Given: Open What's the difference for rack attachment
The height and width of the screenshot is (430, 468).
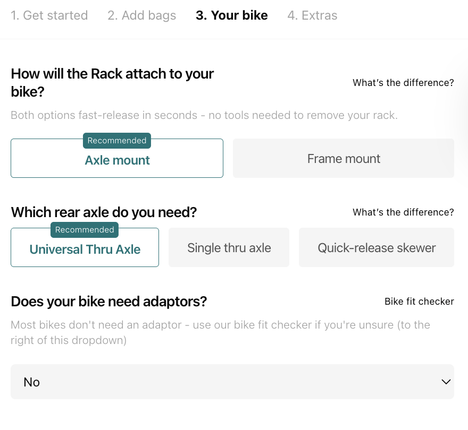Looking at the screenshot, I should point(403,83).
